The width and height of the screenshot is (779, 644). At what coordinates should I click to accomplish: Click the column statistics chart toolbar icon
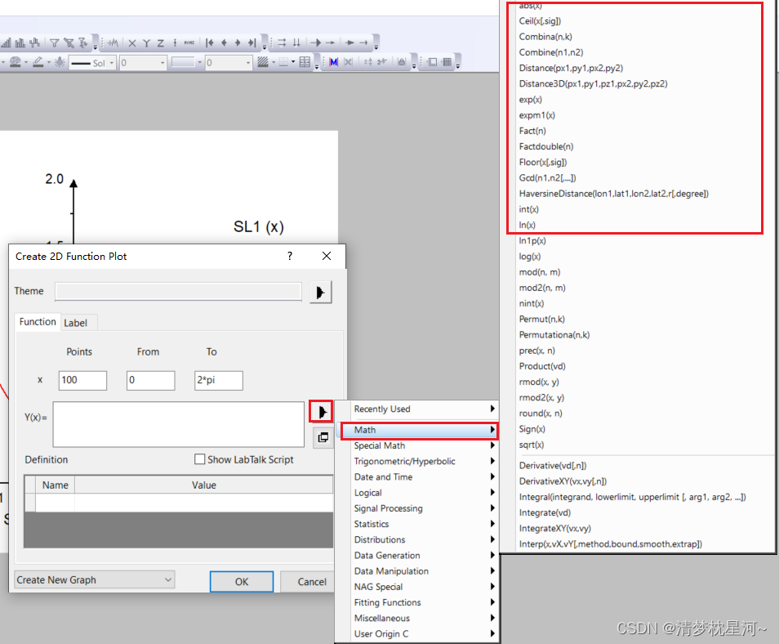tap(20, 42)
